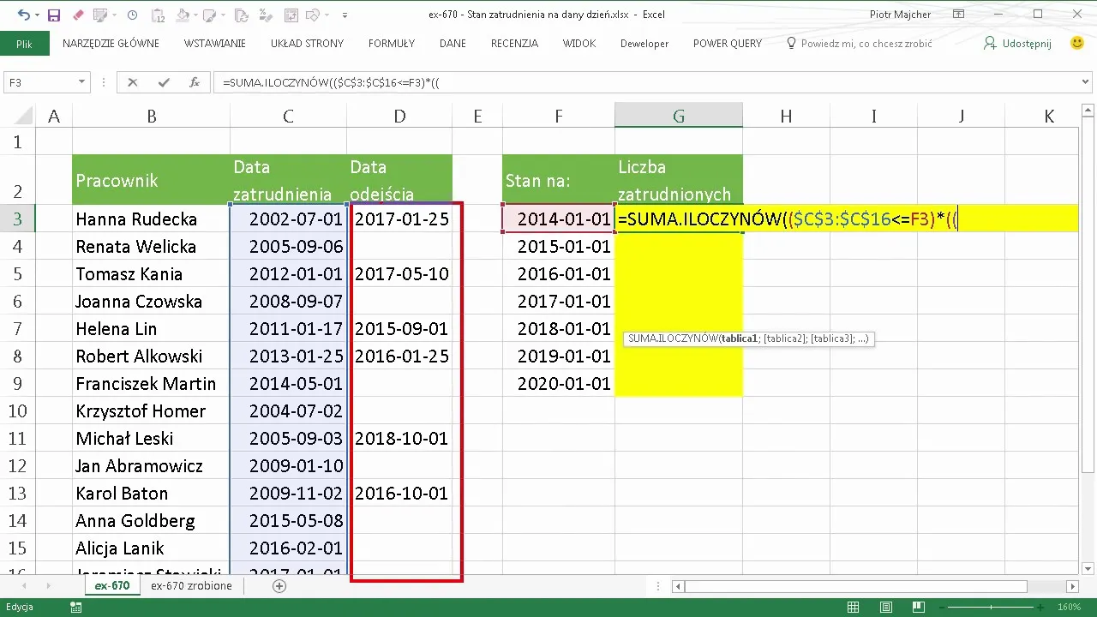Switch to the WIDOK ribbon tab
The image size is (1097, 617).
click(x=579, y=43)
